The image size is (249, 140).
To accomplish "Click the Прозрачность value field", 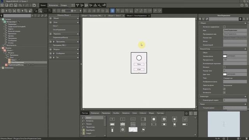I will pos(235,60).
